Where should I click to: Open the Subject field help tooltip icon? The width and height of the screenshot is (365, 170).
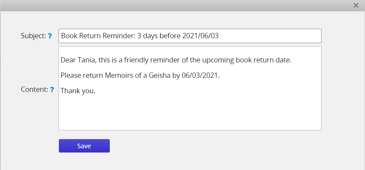(50, 36)
